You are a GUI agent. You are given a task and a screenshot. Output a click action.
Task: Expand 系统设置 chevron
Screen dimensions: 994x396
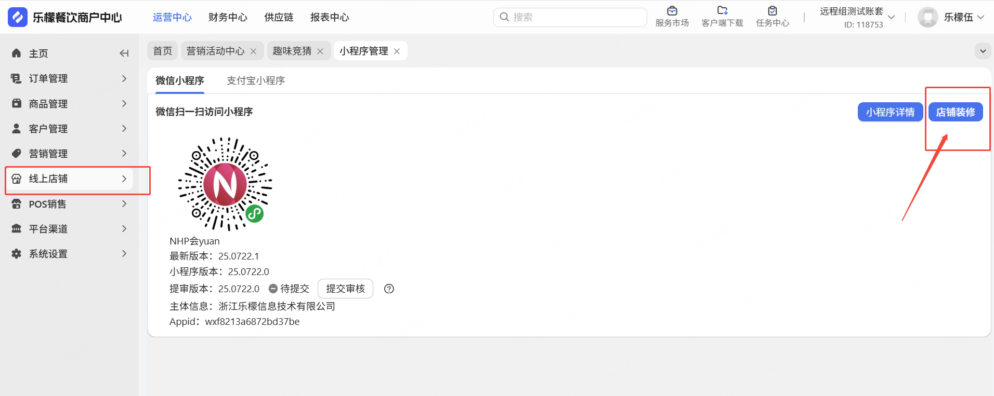click(x=124, y=253)
